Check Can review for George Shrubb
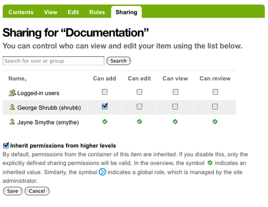The height and width of the screenshot is (207, 268). pos(215,106)
